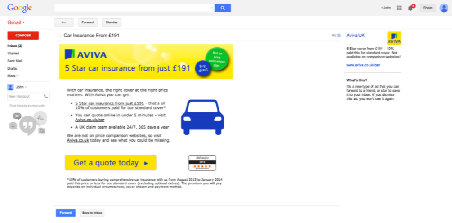452x223 pixels.
Task: Star the Car Insurance ad email
Action: coord(59,36)
